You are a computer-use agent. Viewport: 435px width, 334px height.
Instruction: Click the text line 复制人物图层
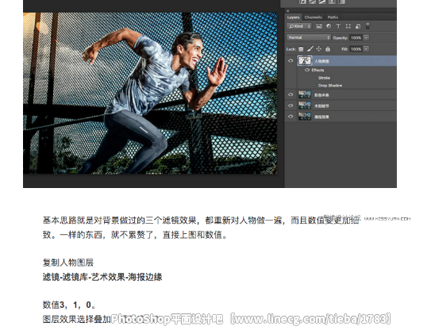click(x=68, y=263)
